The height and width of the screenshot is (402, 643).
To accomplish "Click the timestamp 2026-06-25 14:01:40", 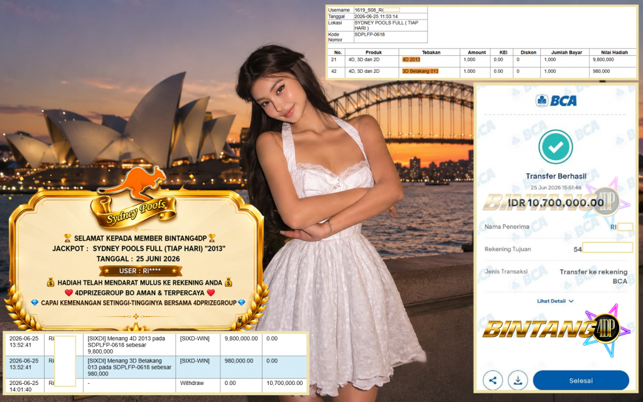I will pyautogui.click(x=24, y=386).
